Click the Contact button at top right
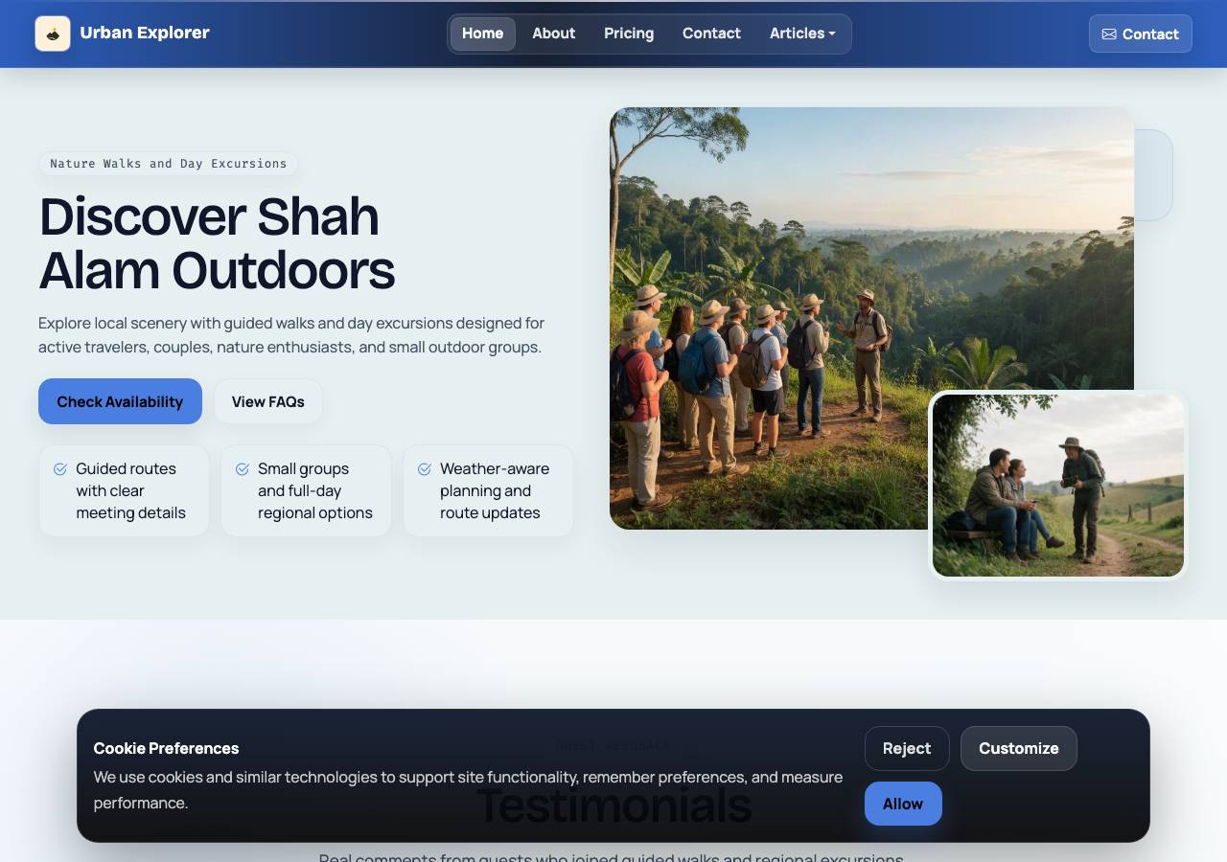This screenshot has width=1227, height=862. (1141, 34)
